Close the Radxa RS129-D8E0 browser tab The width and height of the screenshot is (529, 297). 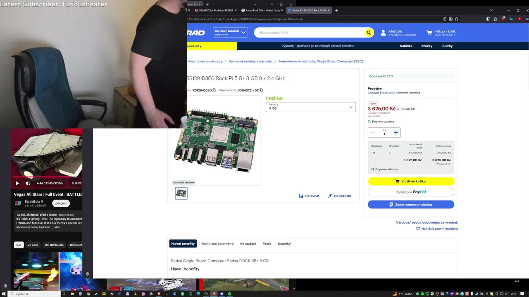329,10
